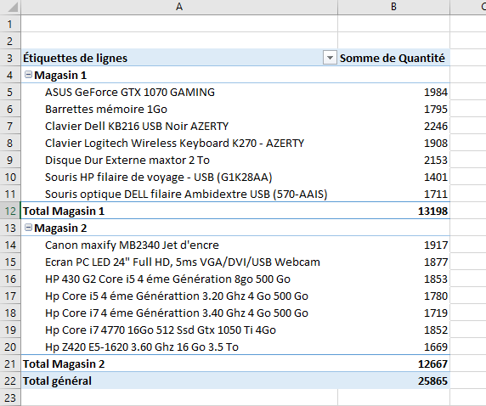Select Disque Dur Externe maxtor 2 To
The height and width of the screenshot is (406, 486).
point(179,160)
